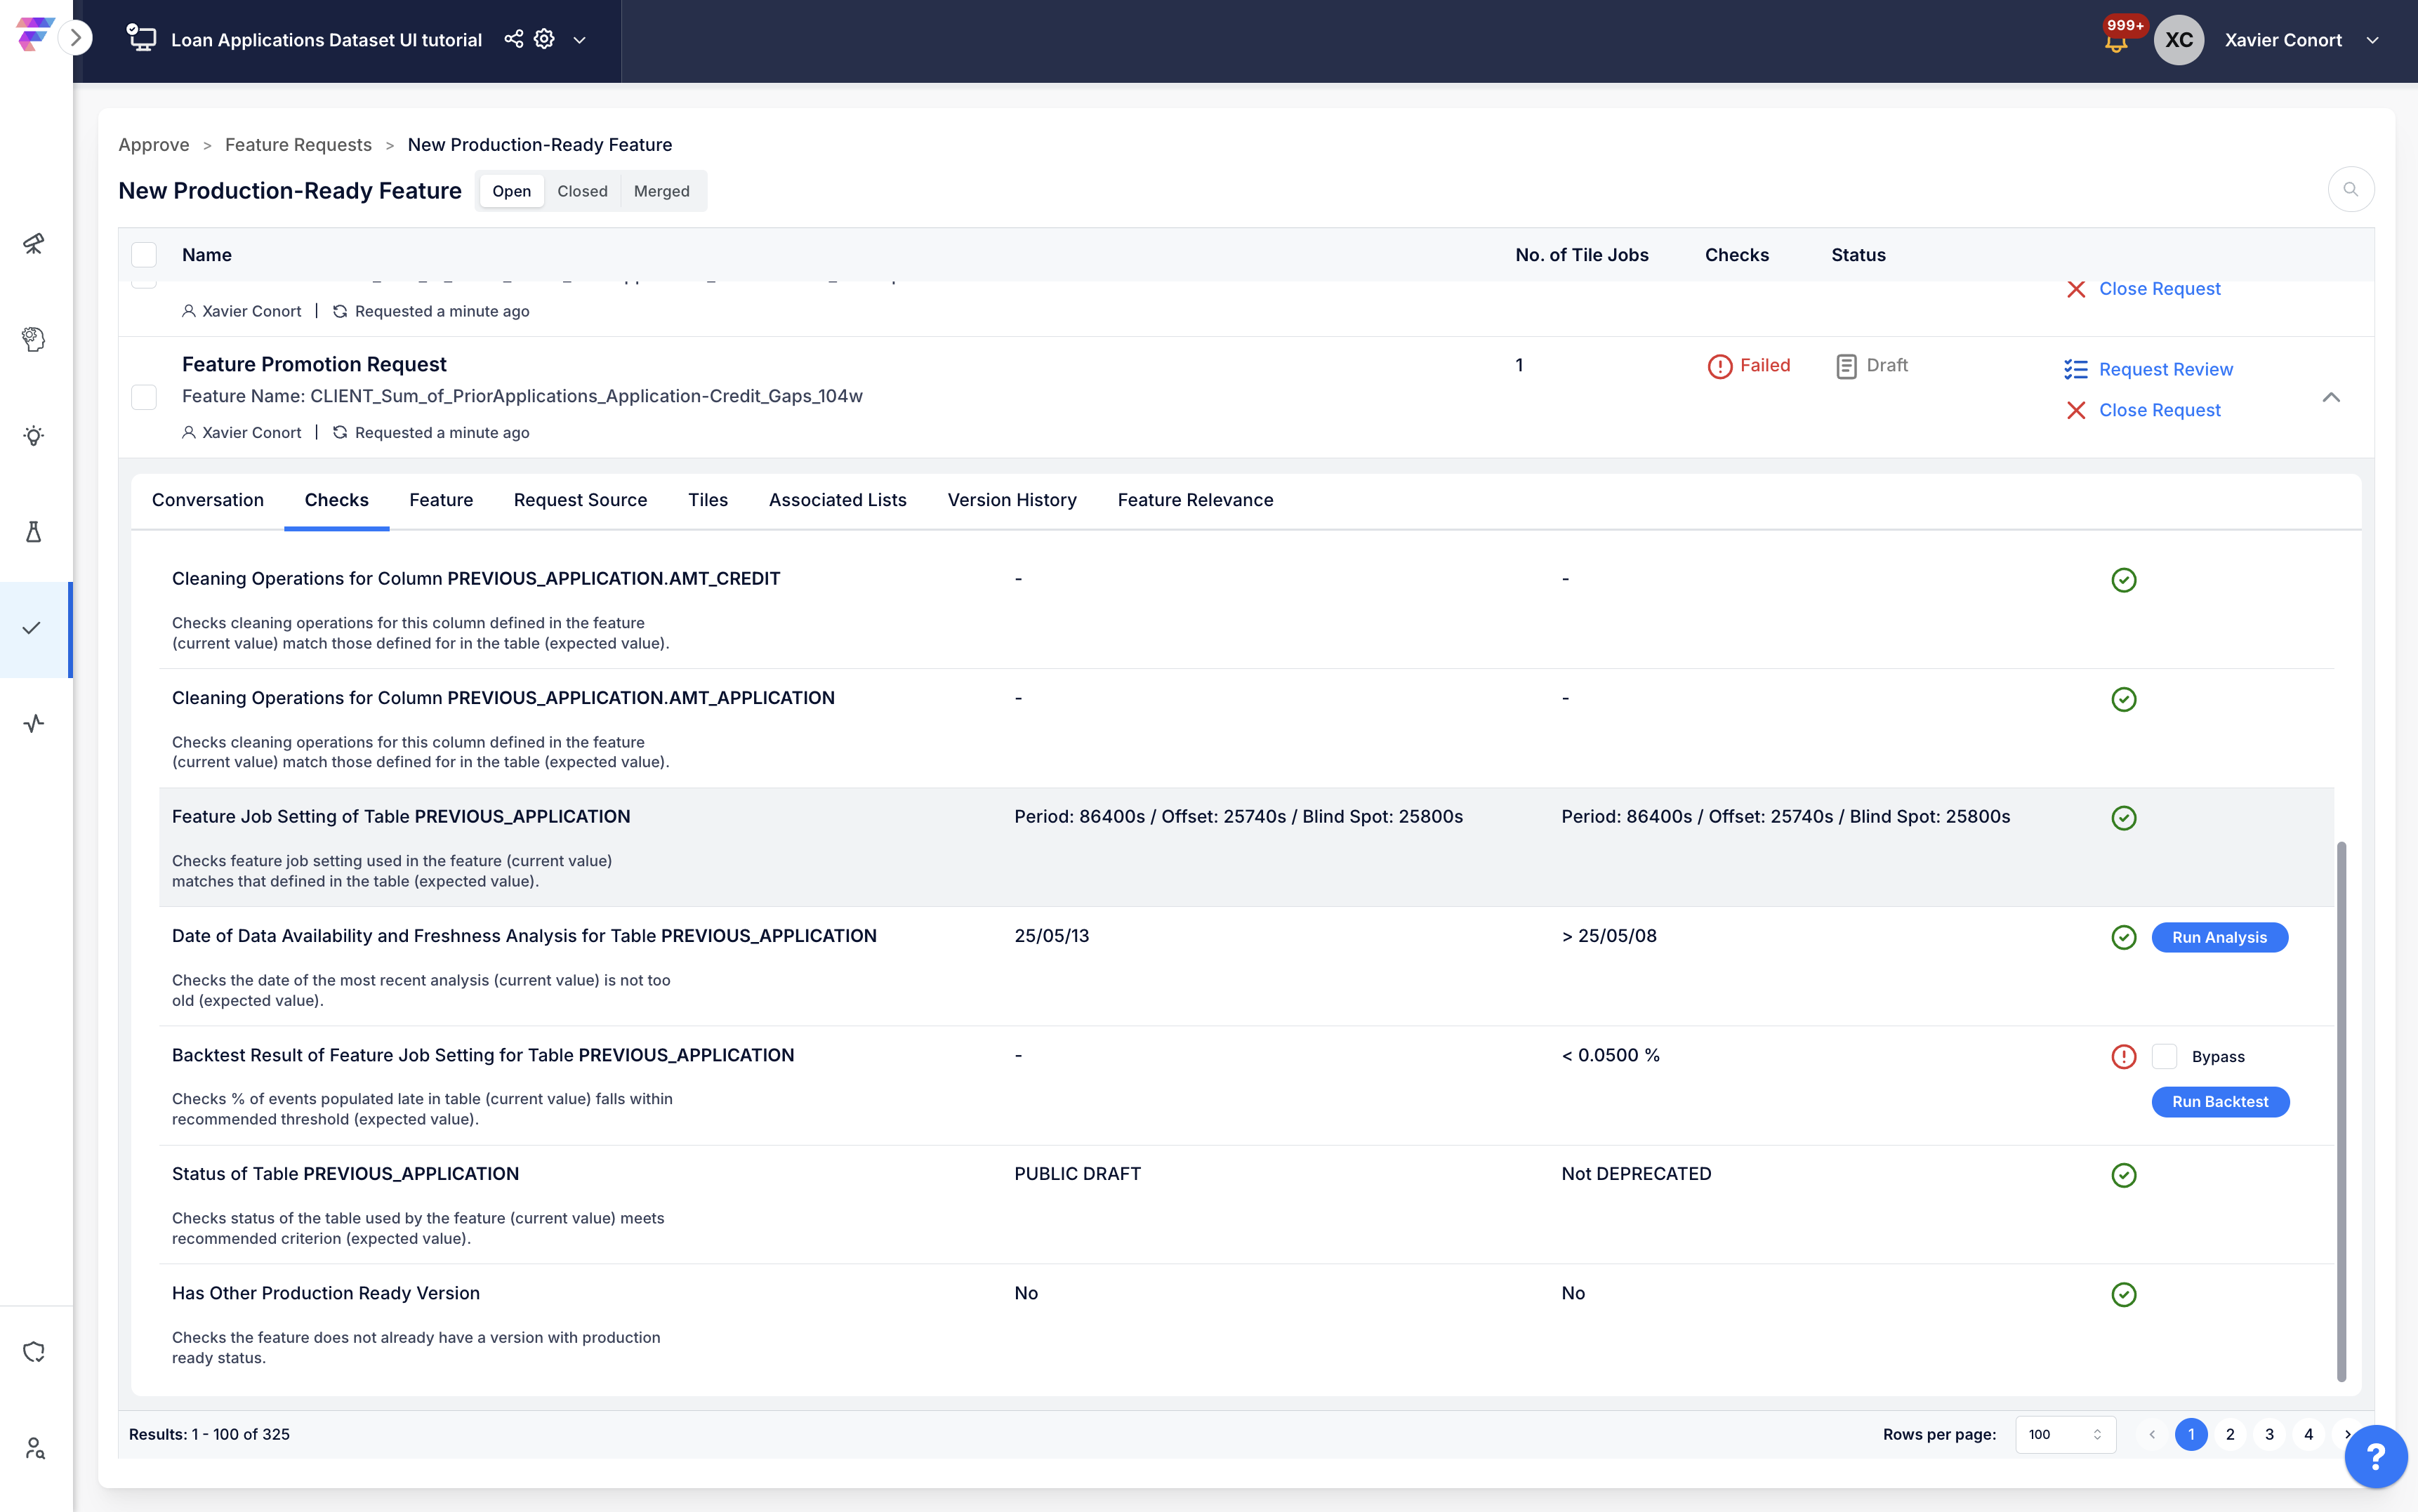
Task: Collapse the Feature Promotion Request details chevron
Action: coord(2331,397)
